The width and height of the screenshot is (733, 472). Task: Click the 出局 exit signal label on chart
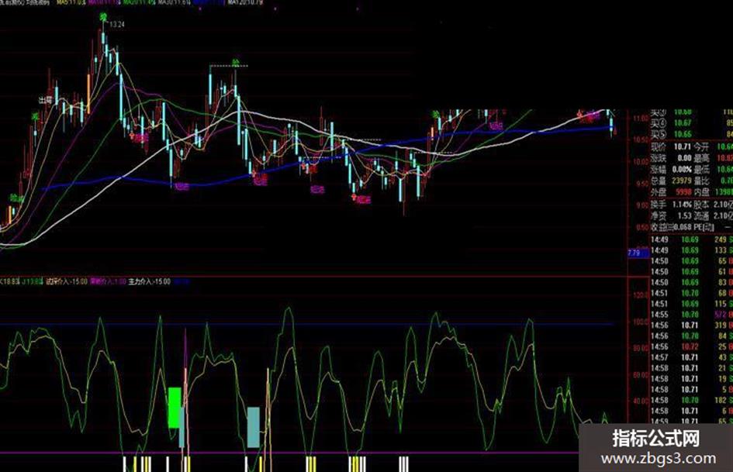(45, 100)
